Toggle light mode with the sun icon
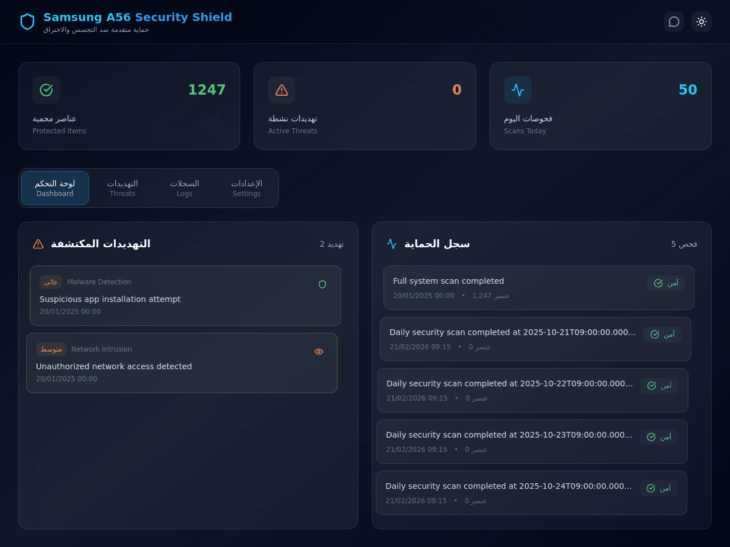 [x=701, y=22]
